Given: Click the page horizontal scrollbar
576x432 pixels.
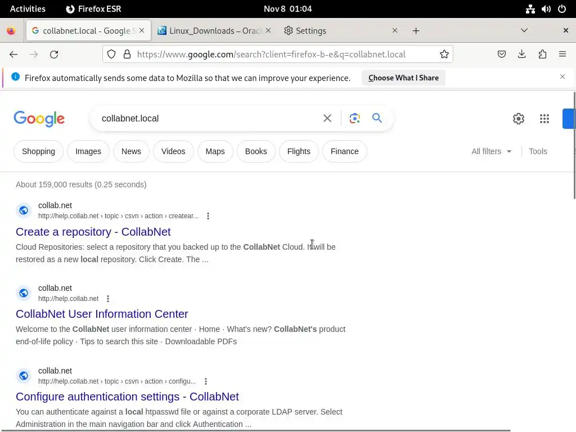Looking at the screenshot, I should [x=256, y=430].
